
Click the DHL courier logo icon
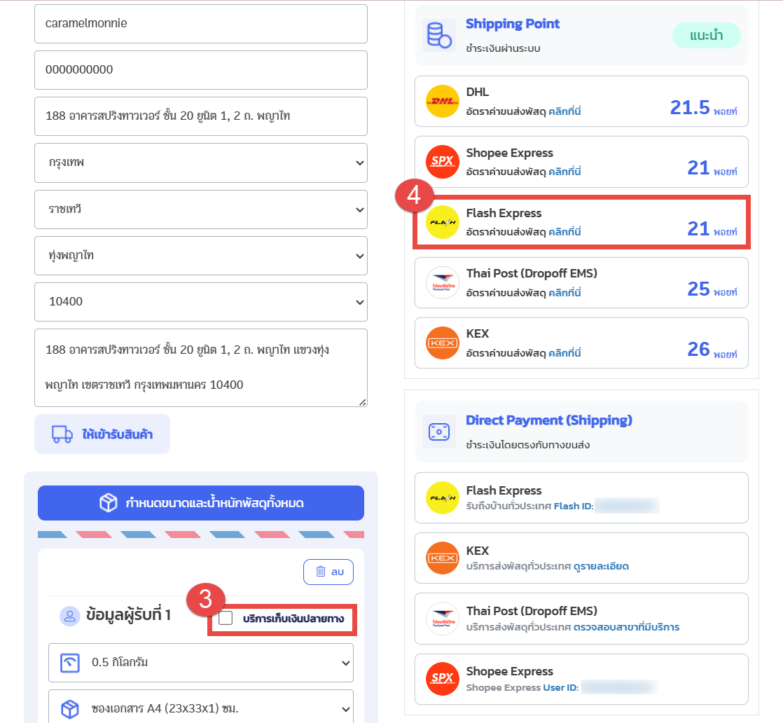pyautogui.click(x=442, y=102)
